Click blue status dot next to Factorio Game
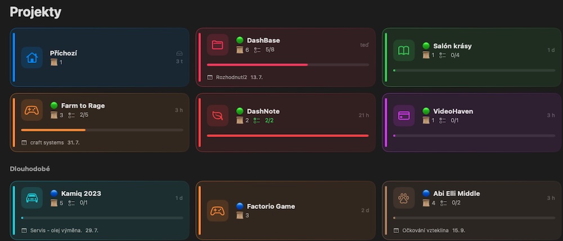 click(240, 206)
